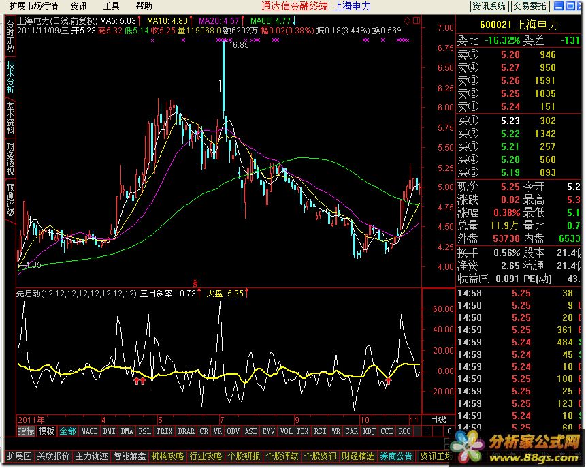Image resolution: width=586 pixels, height=468 pixels.
Task: Switch indicator to MACD
Action: [x=89, y=431]
